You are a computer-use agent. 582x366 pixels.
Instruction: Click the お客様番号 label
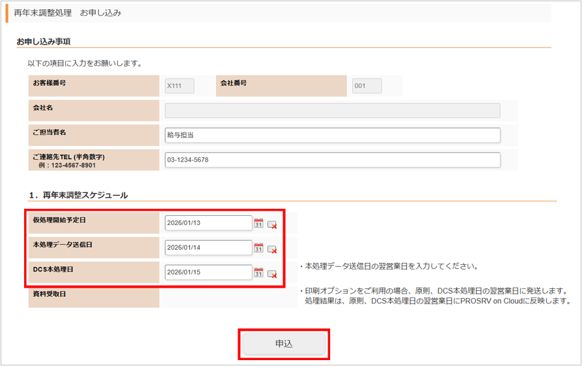(50, 83)
